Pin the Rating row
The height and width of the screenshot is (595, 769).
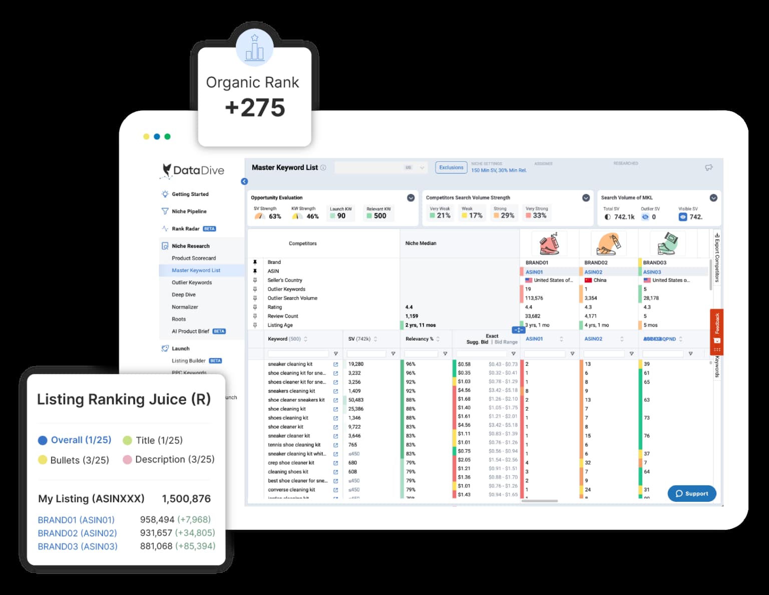point(255,308)
